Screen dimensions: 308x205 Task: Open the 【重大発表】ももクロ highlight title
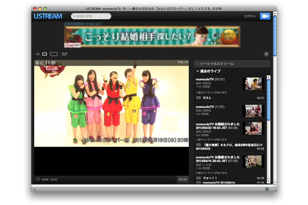click(x=229, y=147)
